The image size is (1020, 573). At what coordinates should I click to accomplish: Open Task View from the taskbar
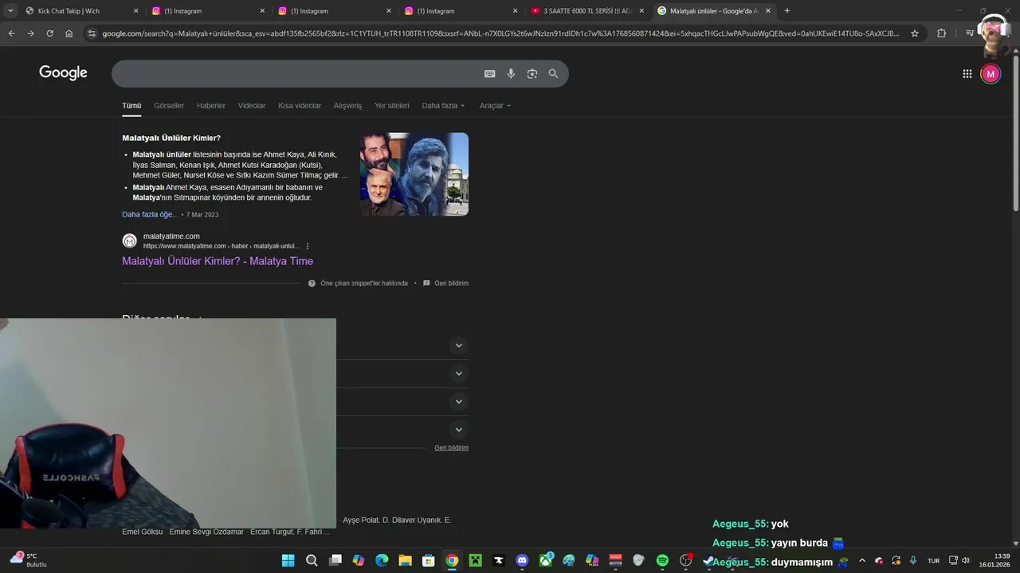tap(335, 560)
